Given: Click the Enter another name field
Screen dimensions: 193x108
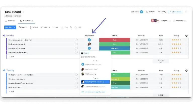Looking at the screenshot, I should pos(95,57).
